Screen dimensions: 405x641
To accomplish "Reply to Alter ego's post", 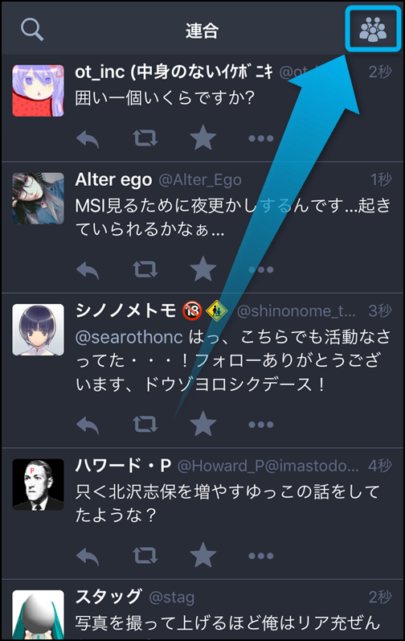I will pos(88,269).
